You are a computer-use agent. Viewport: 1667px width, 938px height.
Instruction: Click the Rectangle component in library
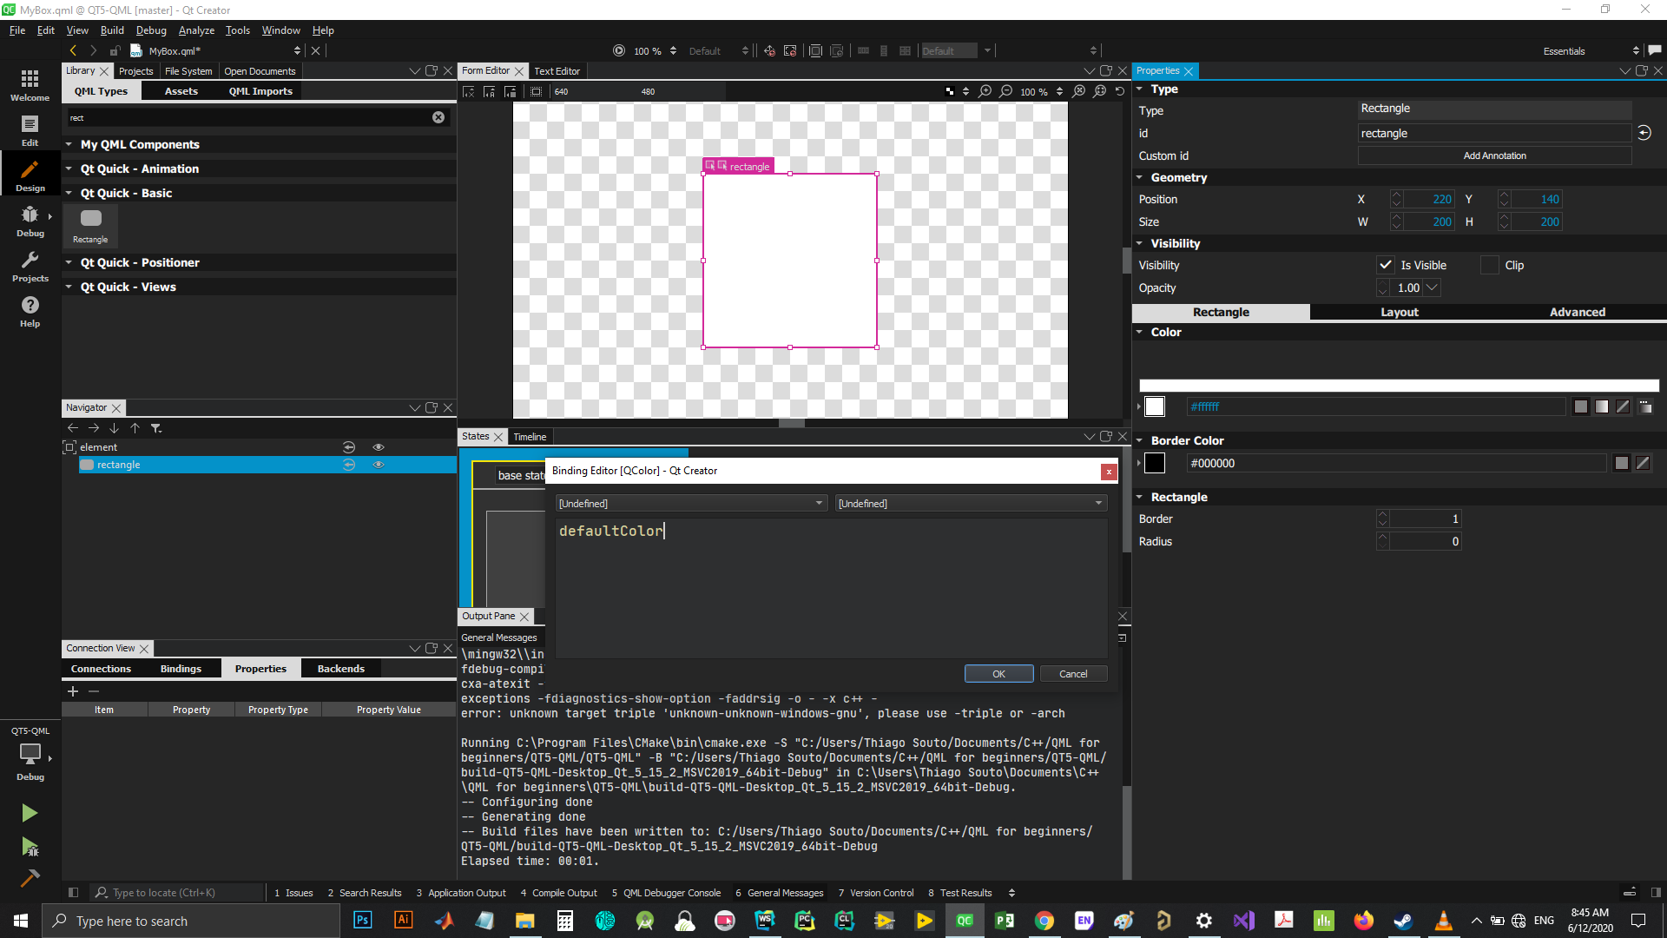[x=90, y=226]
